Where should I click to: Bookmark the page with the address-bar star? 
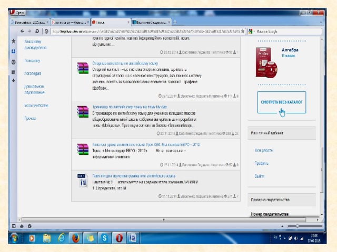tap(243, 31)
